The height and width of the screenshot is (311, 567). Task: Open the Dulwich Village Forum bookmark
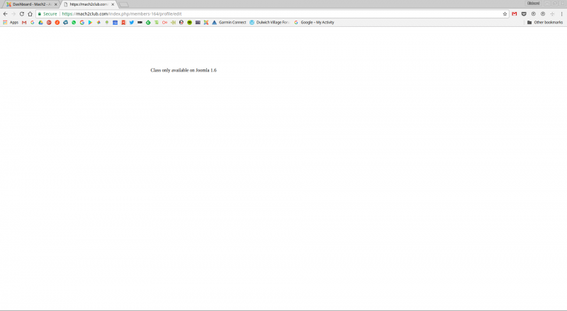pos(270,23)
